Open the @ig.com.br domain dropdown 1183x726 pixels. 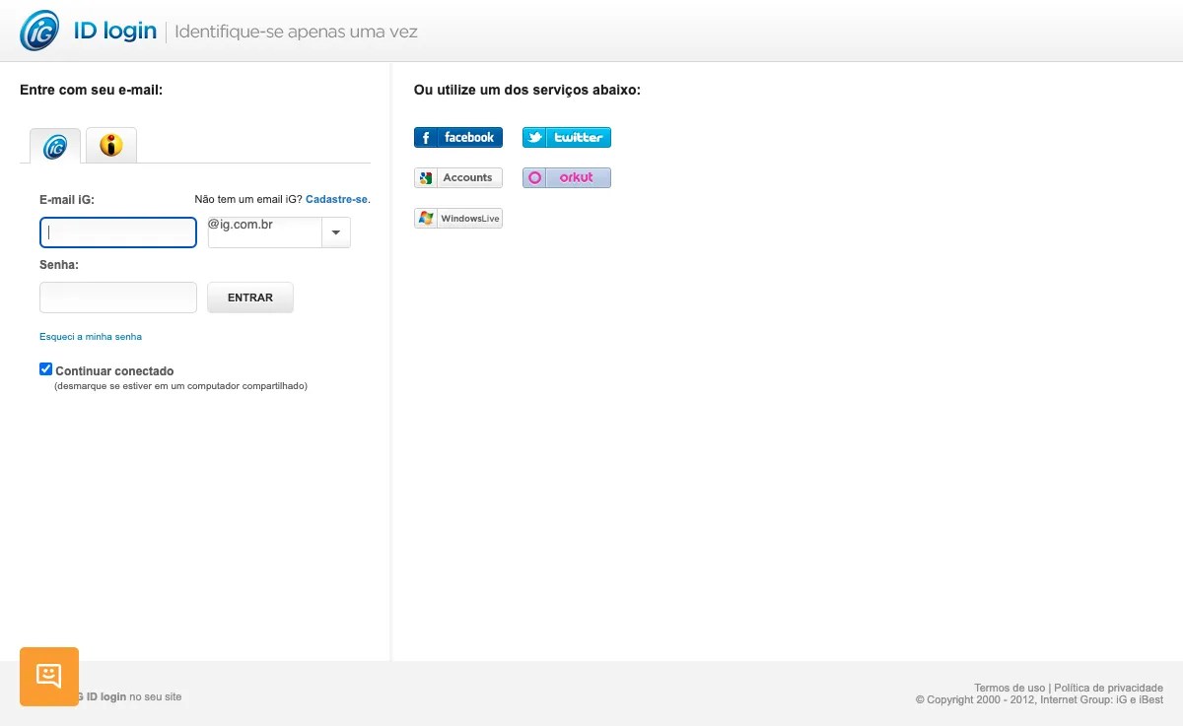[335, 231]
